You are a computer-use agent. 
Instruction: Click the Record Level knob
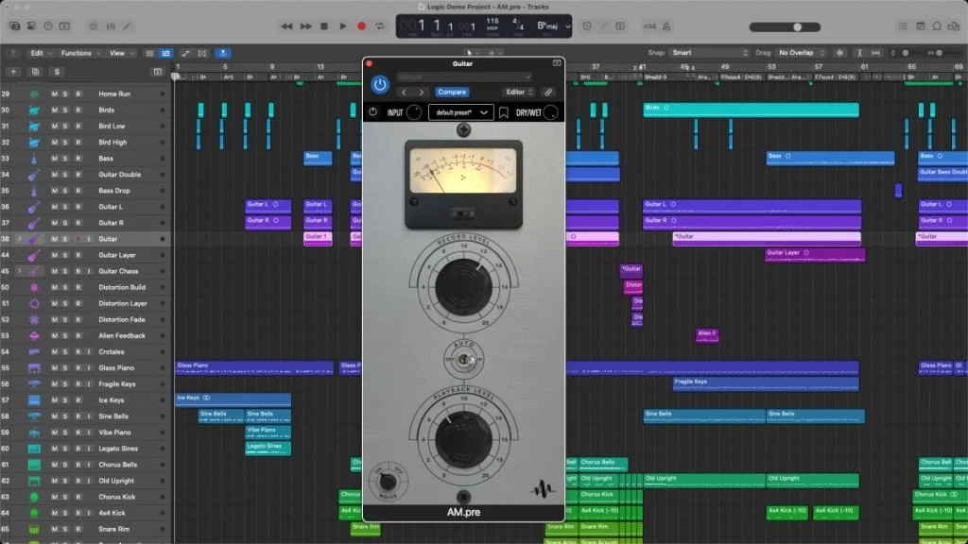pos(463,287)
